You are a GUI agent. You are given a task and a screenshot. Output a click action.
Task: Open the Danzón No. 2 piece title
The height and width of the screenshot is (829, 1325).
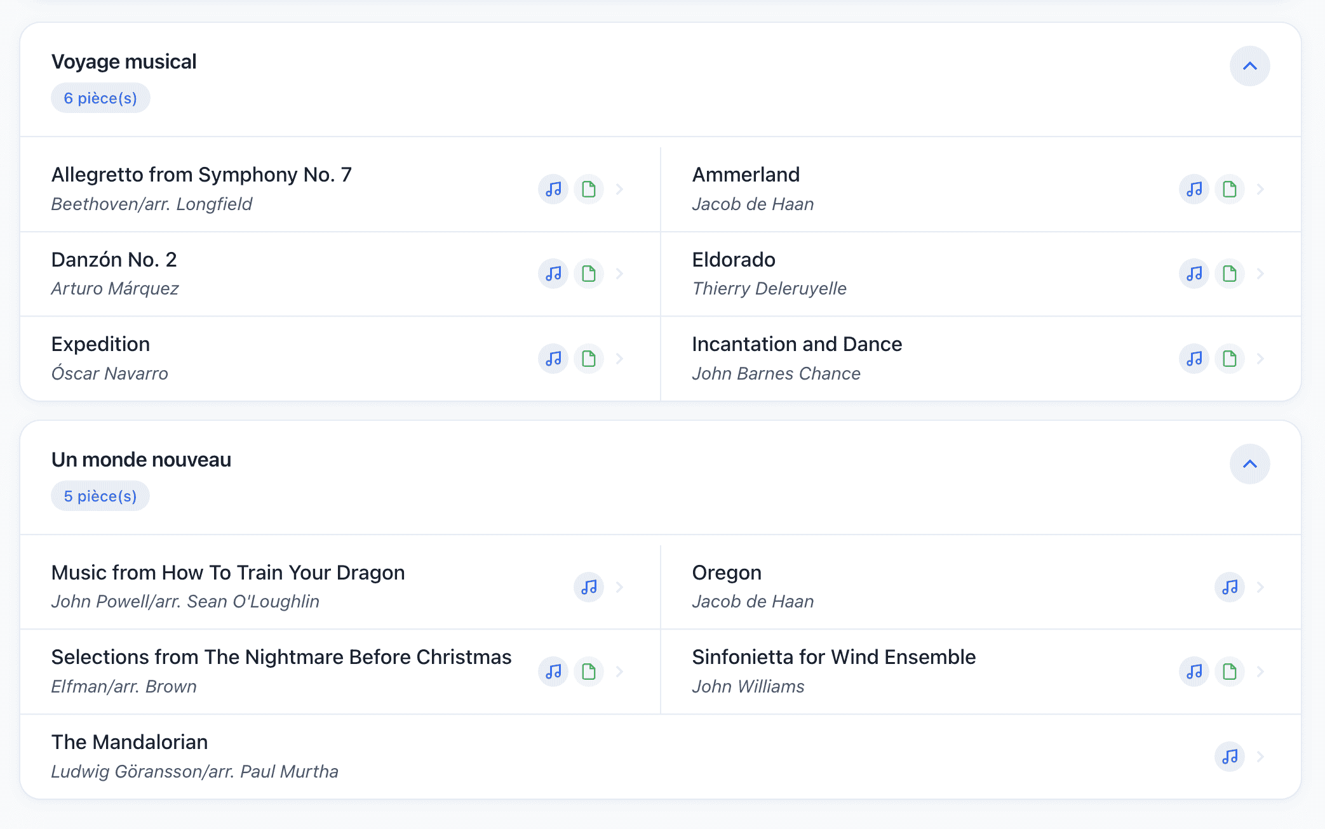coord(114,260)
